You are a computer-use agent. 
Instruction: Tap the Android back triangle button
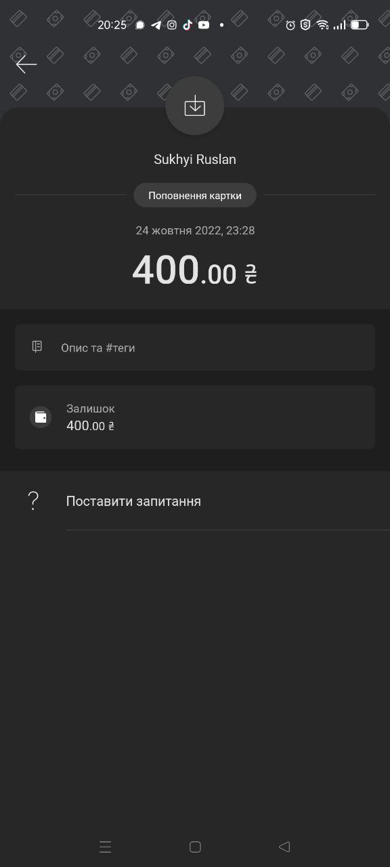(x=284, y=847)
